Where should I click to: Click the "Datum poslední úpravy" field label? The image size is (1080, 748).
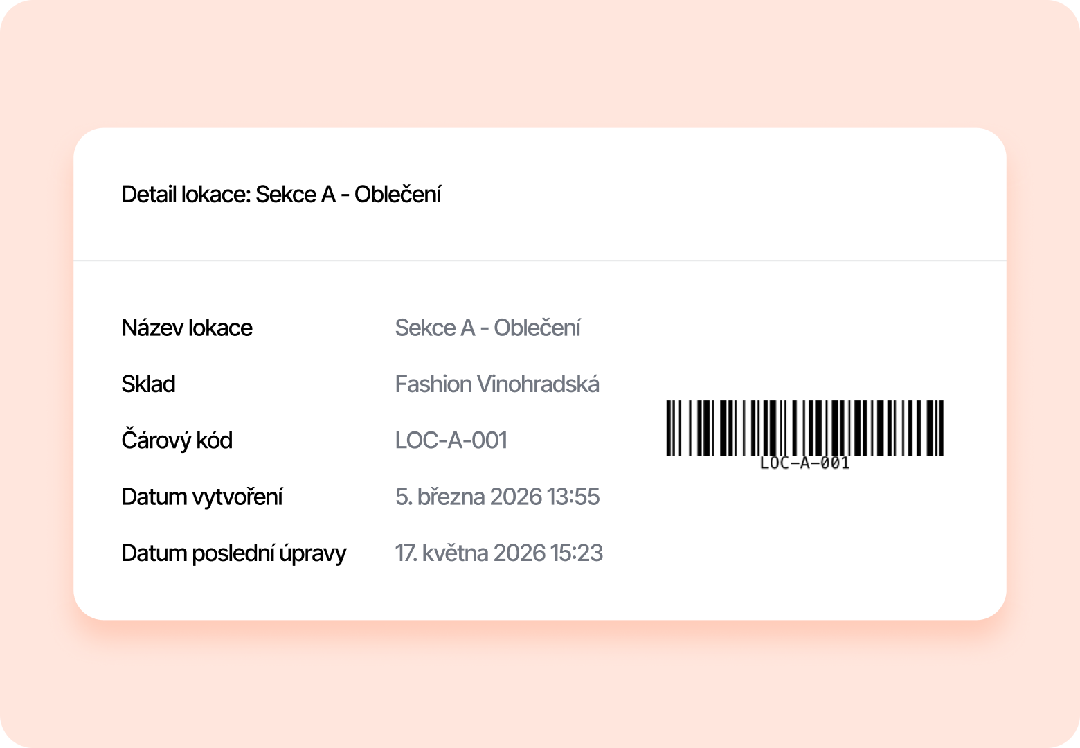(x=233, y=553)
